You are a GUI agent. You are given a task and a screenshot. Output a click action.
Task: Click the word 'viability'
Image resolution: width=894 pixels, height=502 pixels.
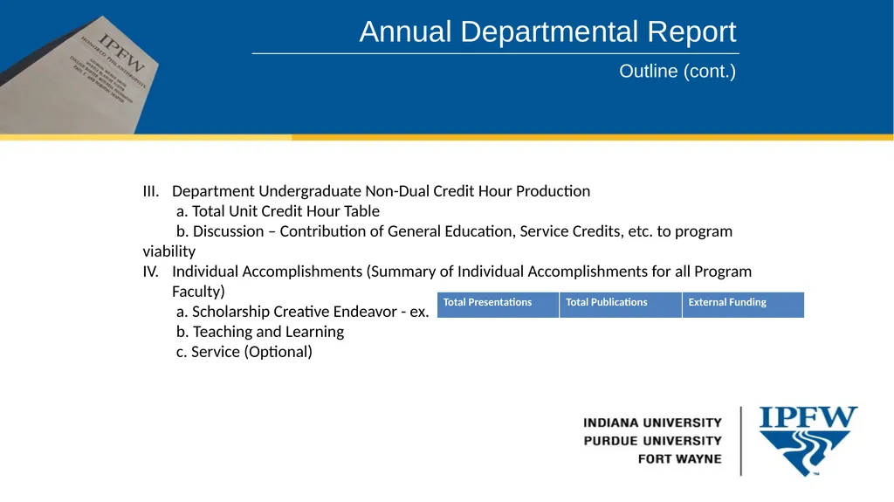pyautogui.click(x=168, y=251)
